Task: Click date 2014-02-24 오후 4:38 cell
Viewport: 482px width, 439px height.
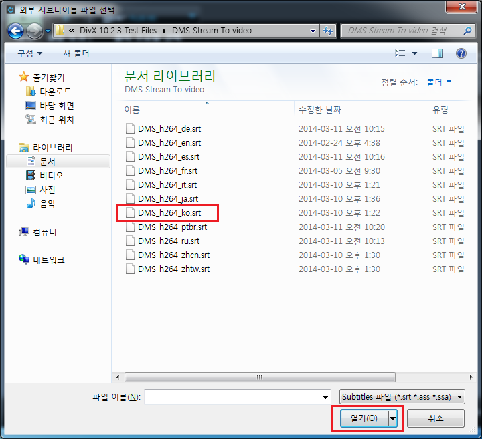Action: 339,142
